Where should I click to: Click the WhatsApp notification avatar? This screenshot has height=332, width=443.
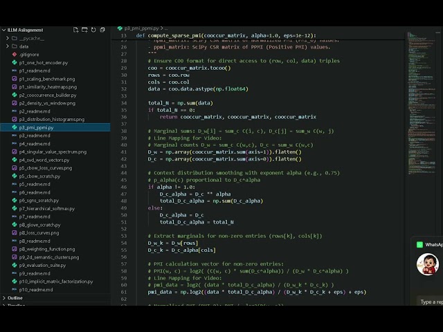pos(428,264)
